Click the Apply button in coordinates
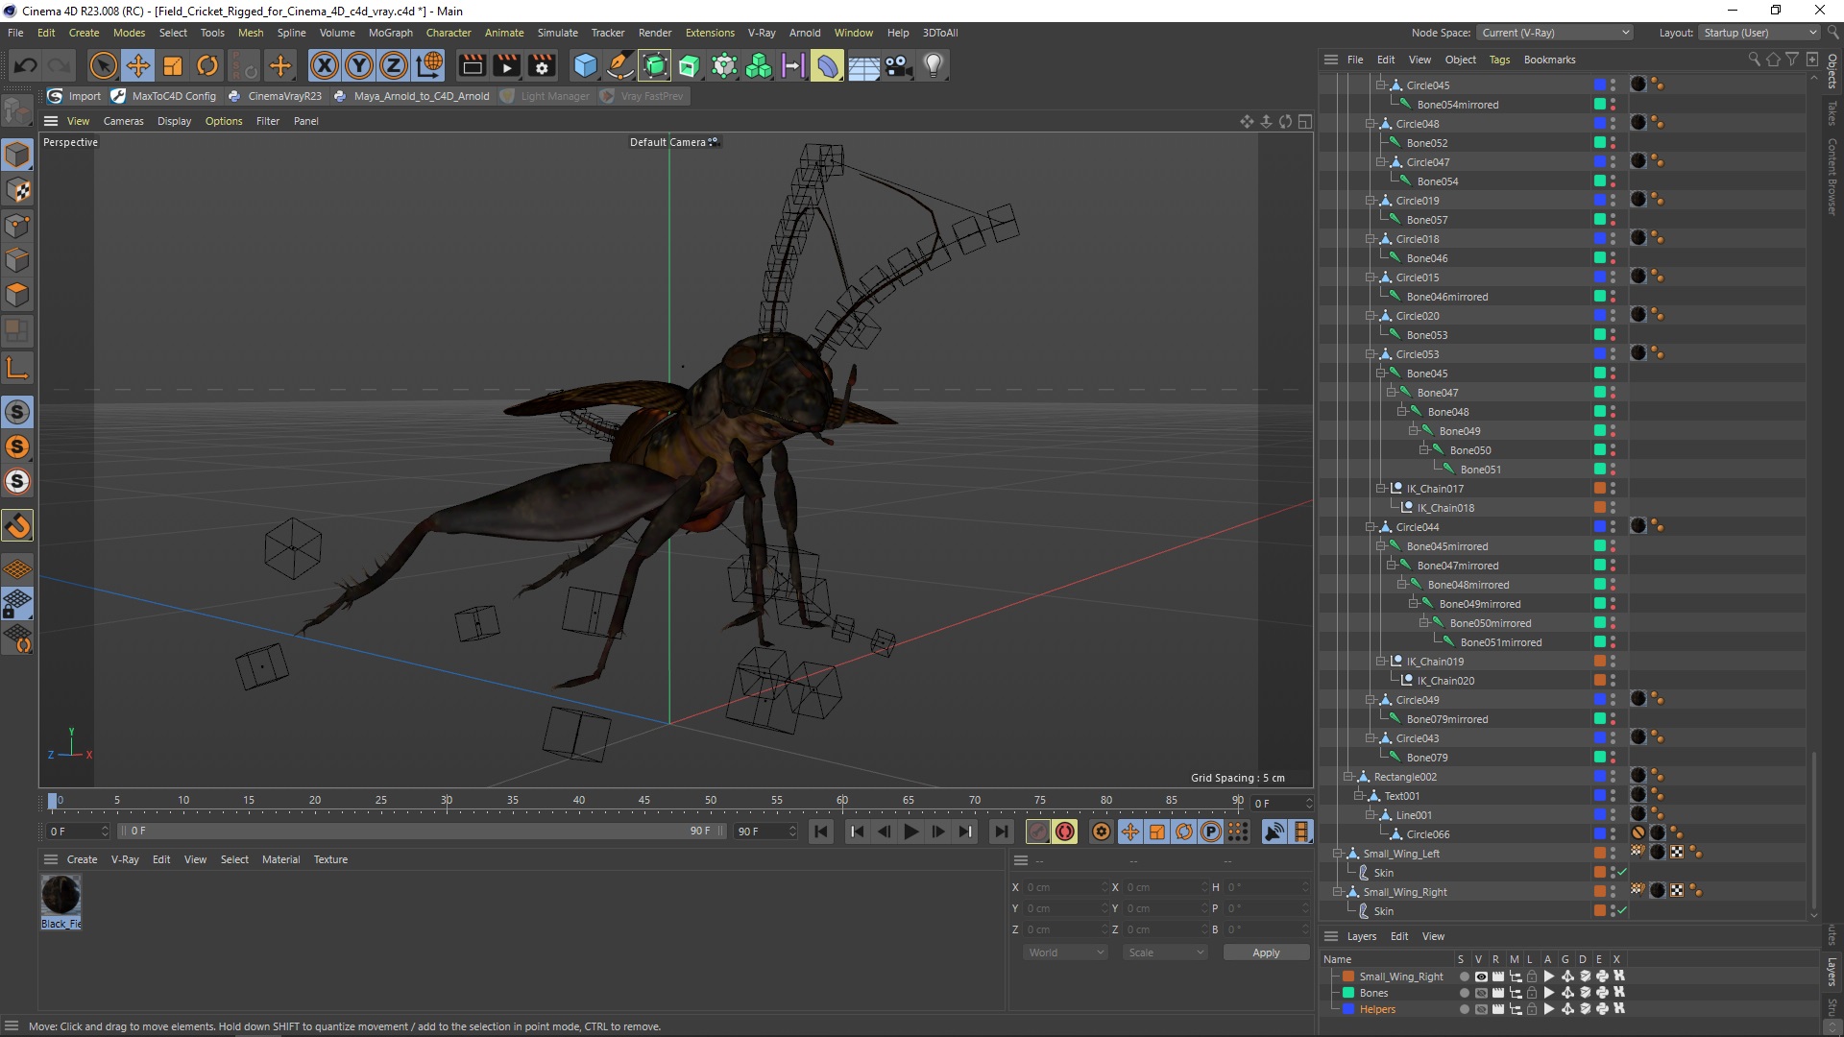Image resolution: width=1844 pixels, height=1037 pixels. tap(1266, 953)
